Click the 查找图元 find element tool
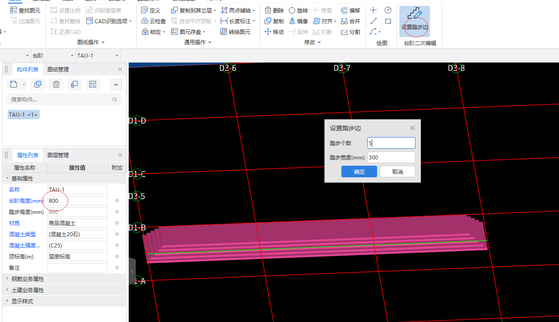The width and height of the screenshot is (559, 322). pyautogui.click(x=25, y=10)
